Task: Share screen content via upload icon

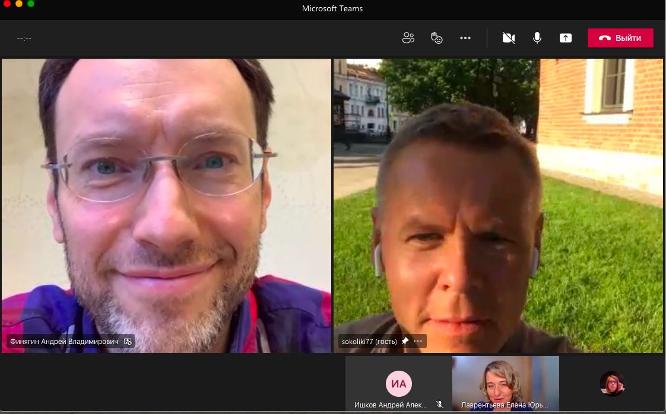Action: (566, 38)
